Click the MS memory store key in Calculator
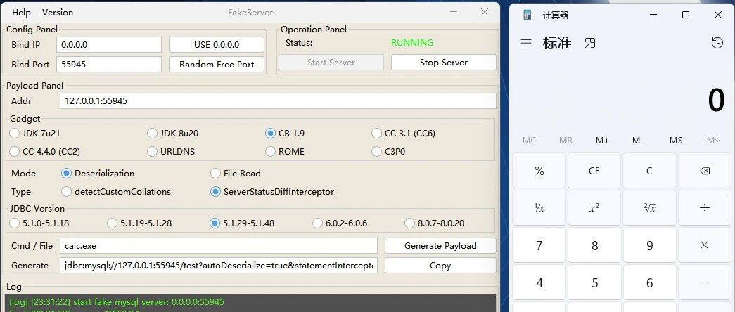 [676, 141]
